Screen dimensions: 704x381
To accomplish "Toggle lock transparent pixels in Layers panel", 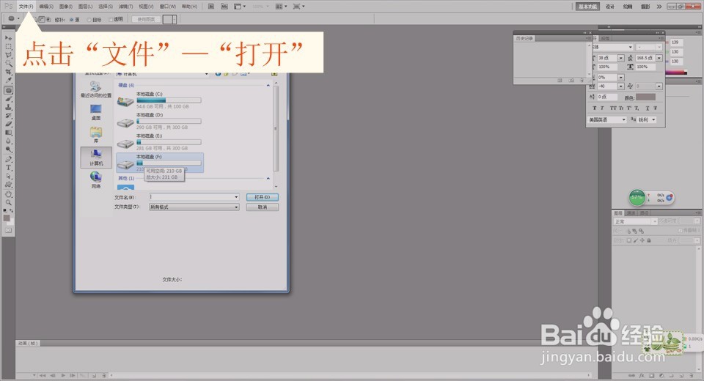I will (629, 240).
